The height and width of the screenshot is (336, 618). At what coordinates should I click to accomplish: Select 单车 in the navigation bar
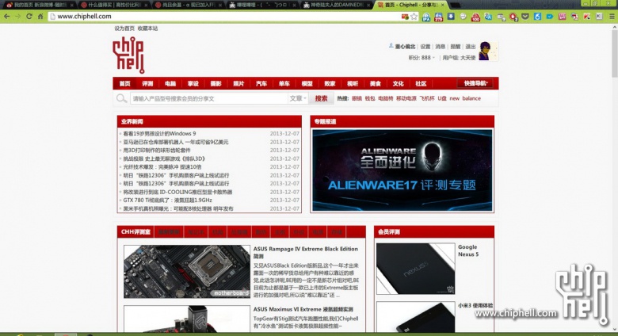pyautogui.click(x=284, y=84)
